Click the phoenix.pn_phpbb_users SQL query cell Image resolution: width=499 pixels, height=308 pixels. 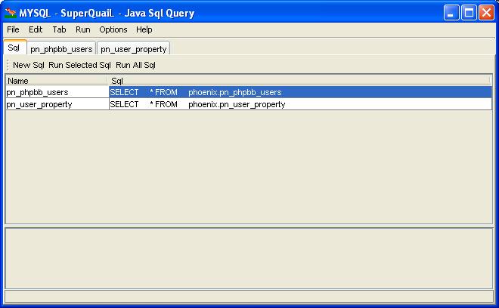[x=299, y=92]
